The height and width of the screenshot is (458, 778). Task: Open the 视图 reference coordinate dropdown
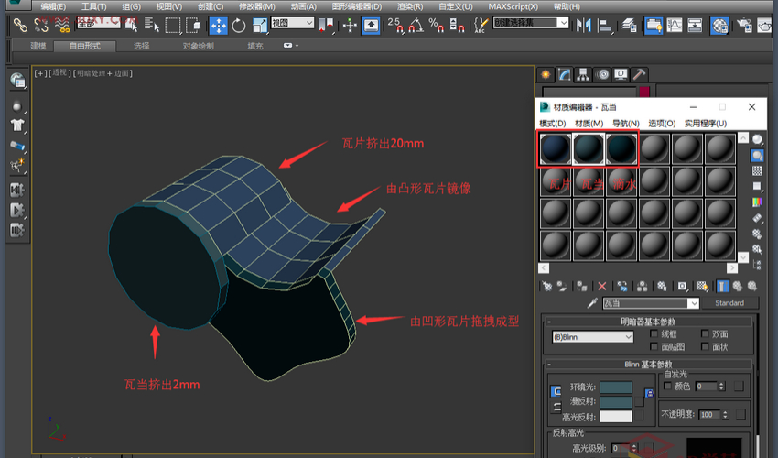point(292,23)
